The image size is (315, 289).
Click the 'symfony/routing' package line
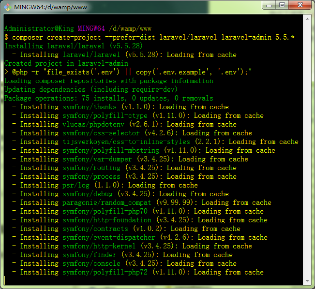124,168
